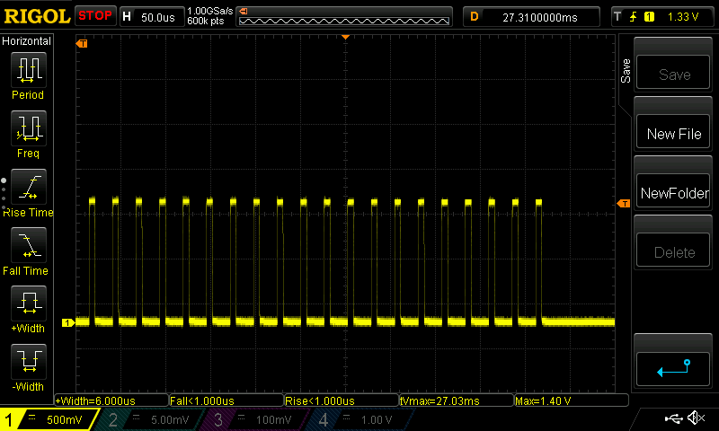Click the NewFolder button

click(x=672, y=192)
